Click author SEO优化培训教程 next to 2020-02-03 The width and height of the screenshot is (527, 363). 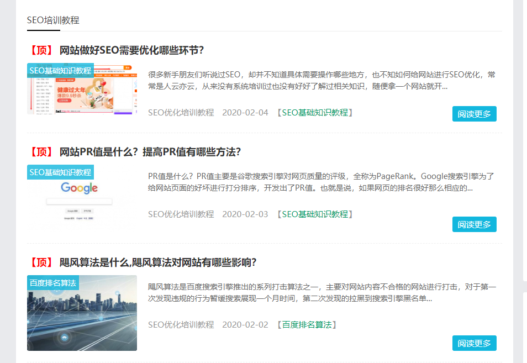pyautogui.click(x=181, y=214)
